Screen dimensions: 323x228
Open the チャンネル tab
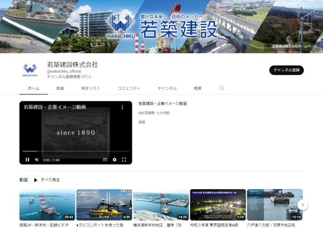click(167, 88)
